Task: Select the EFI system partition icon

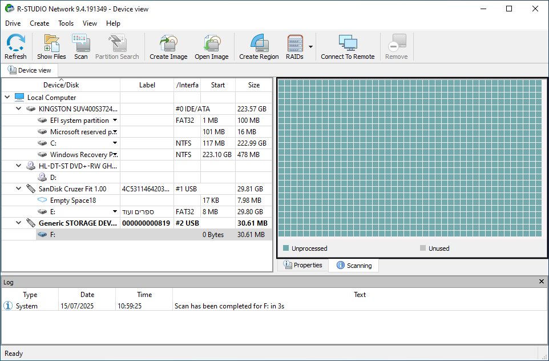Action: 42,120
